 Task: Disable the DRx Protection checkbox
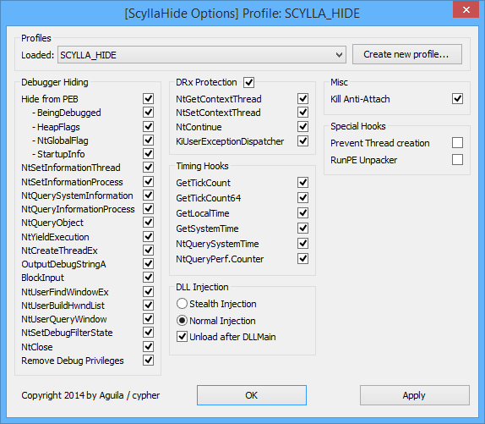pos(249,82)
